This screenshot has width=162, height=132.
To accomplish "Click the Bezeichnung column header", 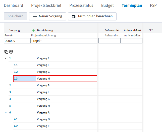I will (45, 30).
